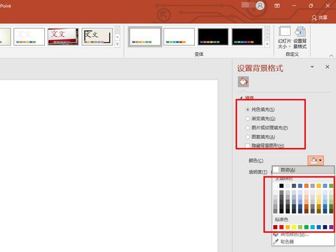Enable Hide background graphics (隐藏背景图形) checkbox

(x=248, y=146)
